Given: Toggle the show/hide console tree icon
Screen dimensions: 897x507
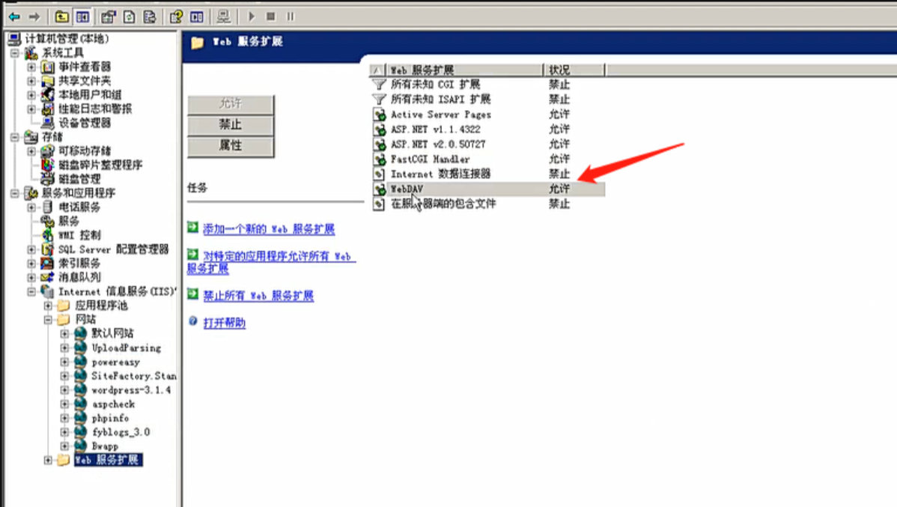Looking at the screenshot, I should click(x=83, y=16).
